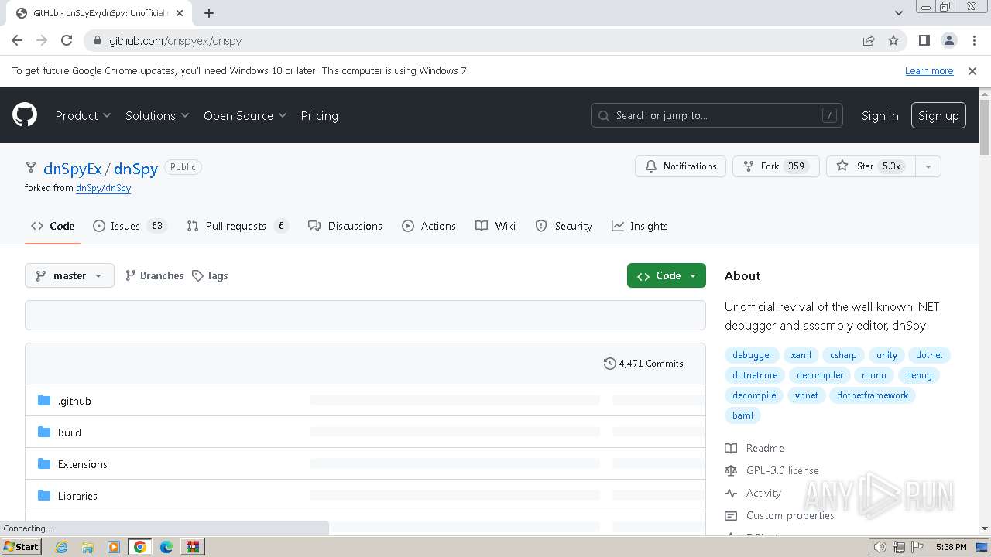Select the dotnetcore topic tag
991x557 pixels.
[x=755, y=375]
